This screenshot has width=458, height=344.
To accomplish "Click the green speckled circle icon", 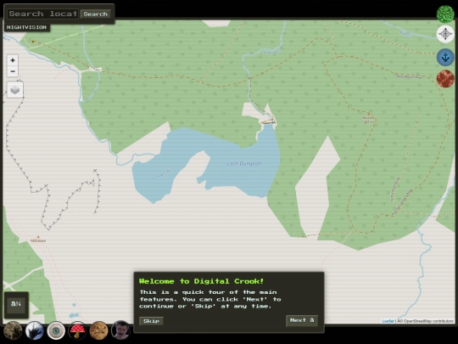I will 445,14.
